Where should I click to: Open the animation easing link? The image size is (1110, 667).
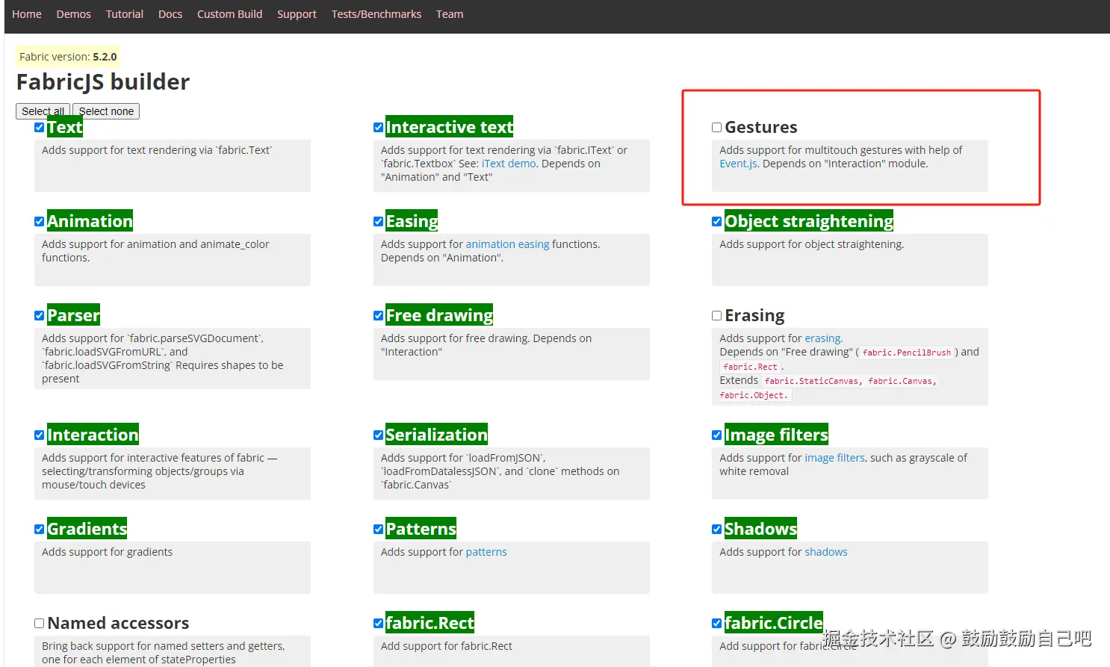pos(507,244)
